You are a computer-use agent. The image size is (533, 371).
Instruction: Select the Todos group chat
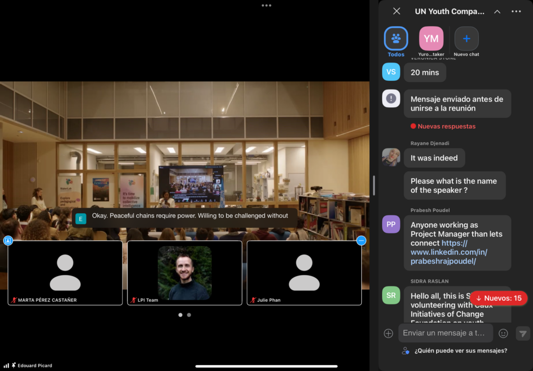396,39
